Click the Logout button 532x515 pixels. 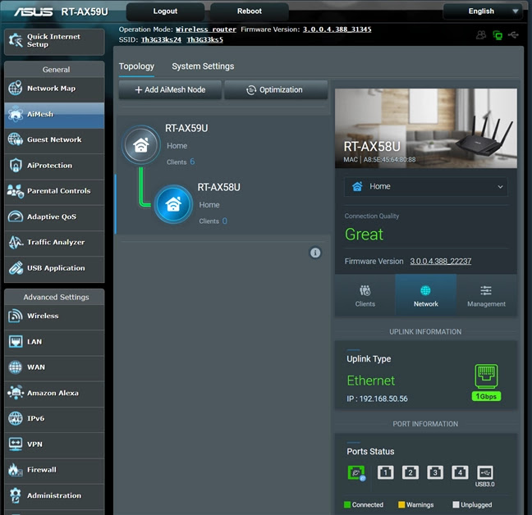click(165, 11)
